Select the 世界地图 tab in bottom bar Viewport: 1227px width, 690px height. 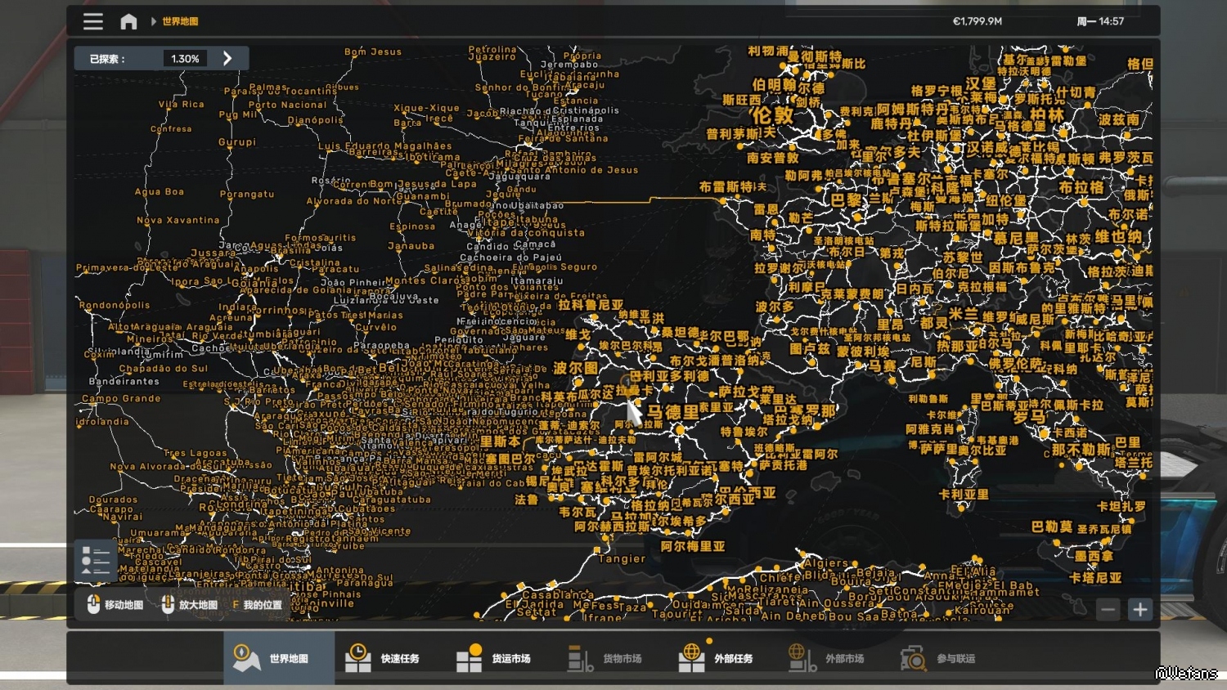[279, 658]
